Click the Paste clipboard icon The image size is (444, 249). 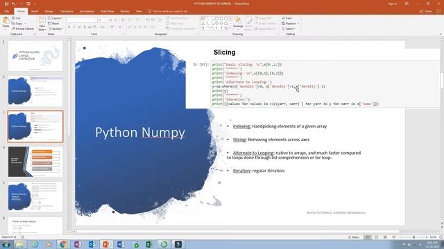[x=6, y=21]
